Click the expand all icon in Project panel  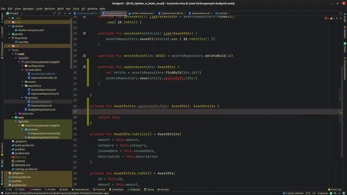[54, 14]
